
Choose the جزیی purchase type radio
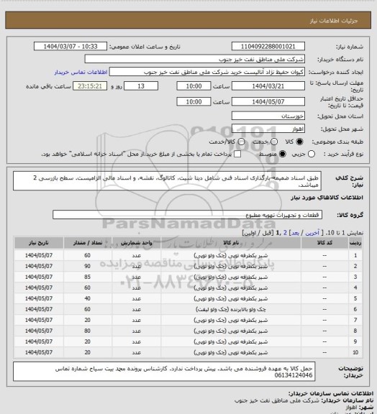[312, 154]
